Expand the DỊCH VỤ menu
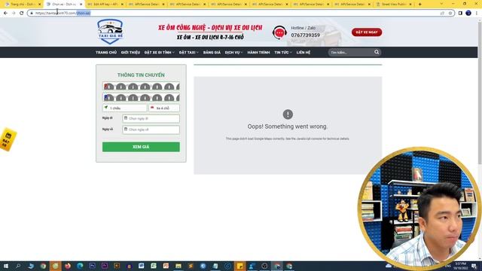This screenshot has width=482, height=271. point(233,53)
